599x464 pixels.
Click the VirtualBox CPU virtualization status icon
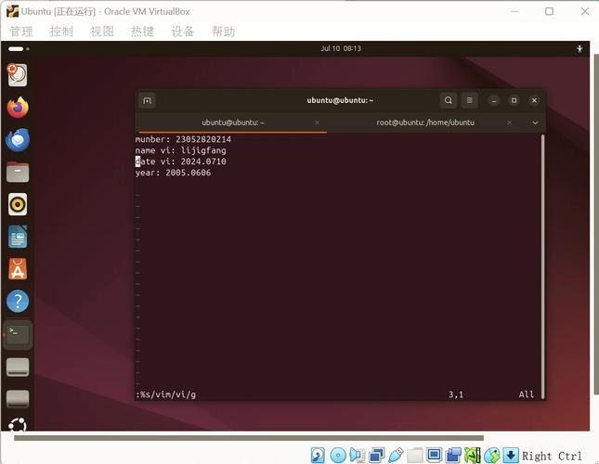tap(473, 456)
